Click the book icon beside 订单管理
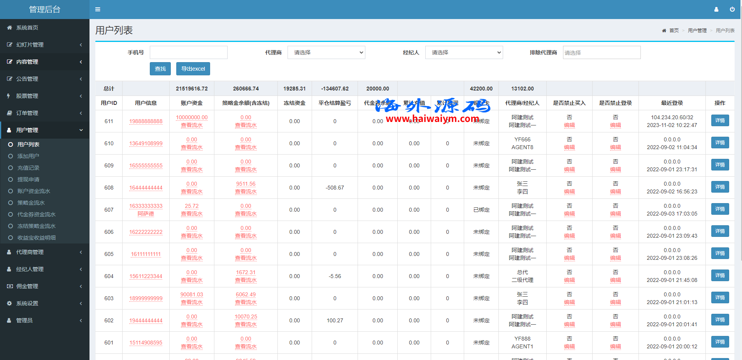 point(9,113)
